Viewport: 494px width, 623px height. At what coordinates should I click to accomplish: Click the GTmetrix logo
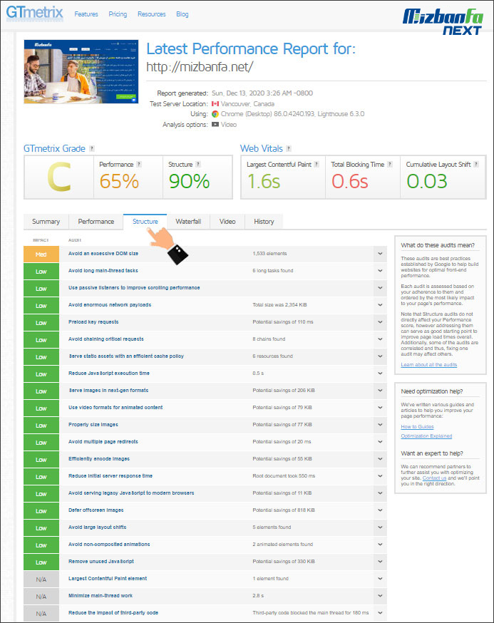pyautogui.click(x=35, y=12)
